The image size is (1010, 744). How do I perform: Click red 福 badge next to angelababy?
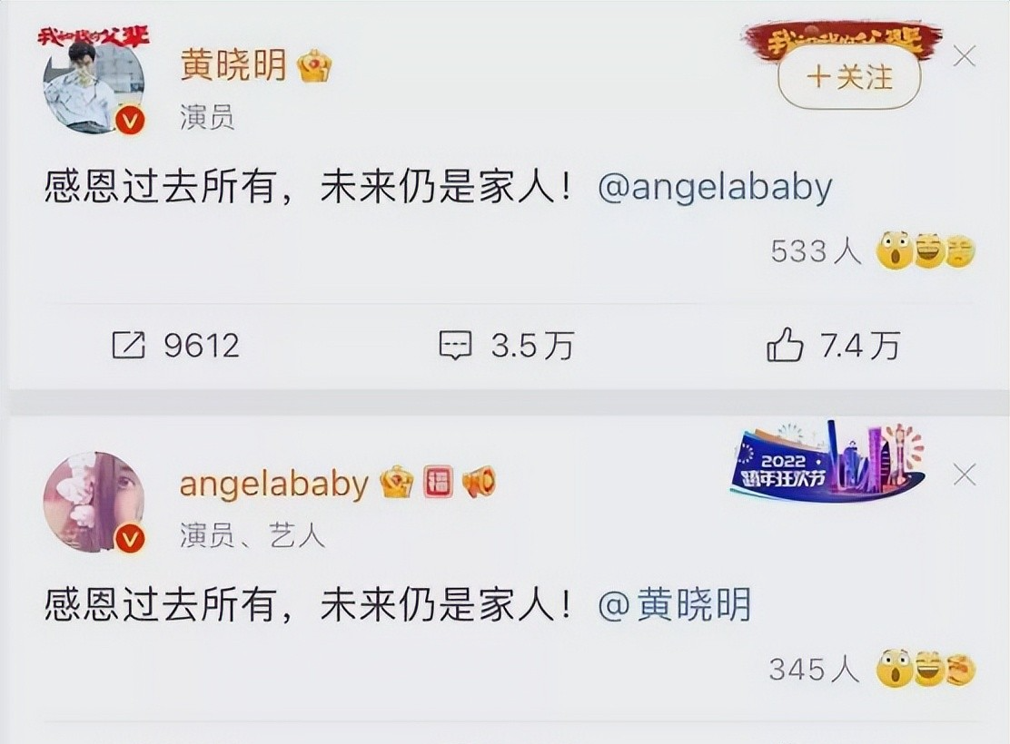click(x=438, y=482)
